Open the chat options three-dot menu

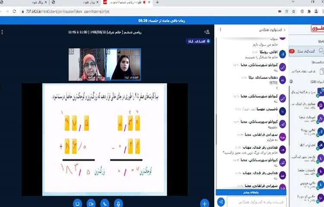pyautogui.click(x=220, y=30)
